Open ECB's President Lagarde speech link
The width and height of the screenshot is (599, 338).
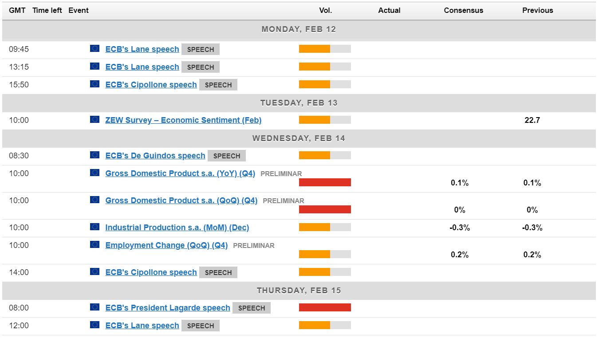tap(168, 308)
